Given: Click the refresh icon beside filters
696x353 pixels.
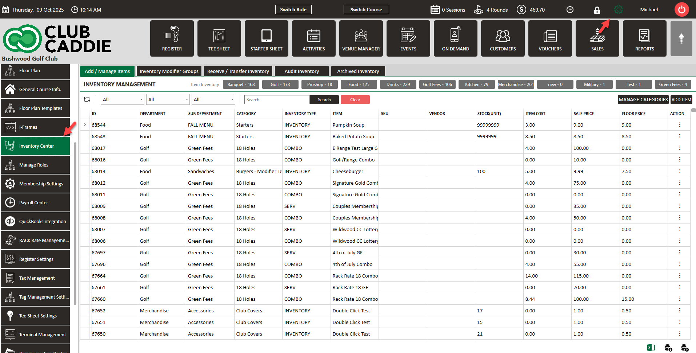Looking at the screenshot, I should 87,99.
